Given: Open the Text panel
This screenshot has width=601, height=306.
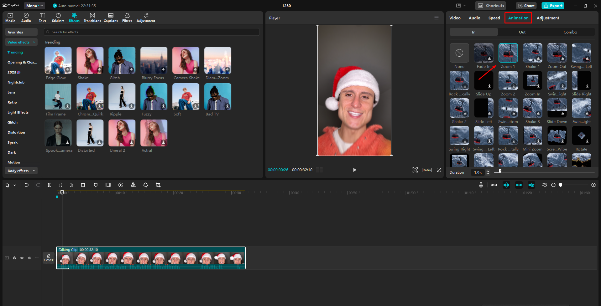Looking at the screenshot, I should click(42, 17).
